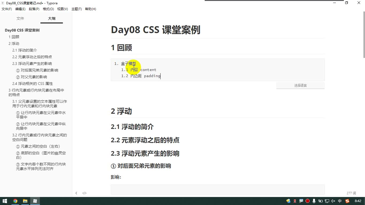The image size is (365, 205).
Task: Open the 视图(V) menu
Action: pyautogui.click(x=62, y=9)
